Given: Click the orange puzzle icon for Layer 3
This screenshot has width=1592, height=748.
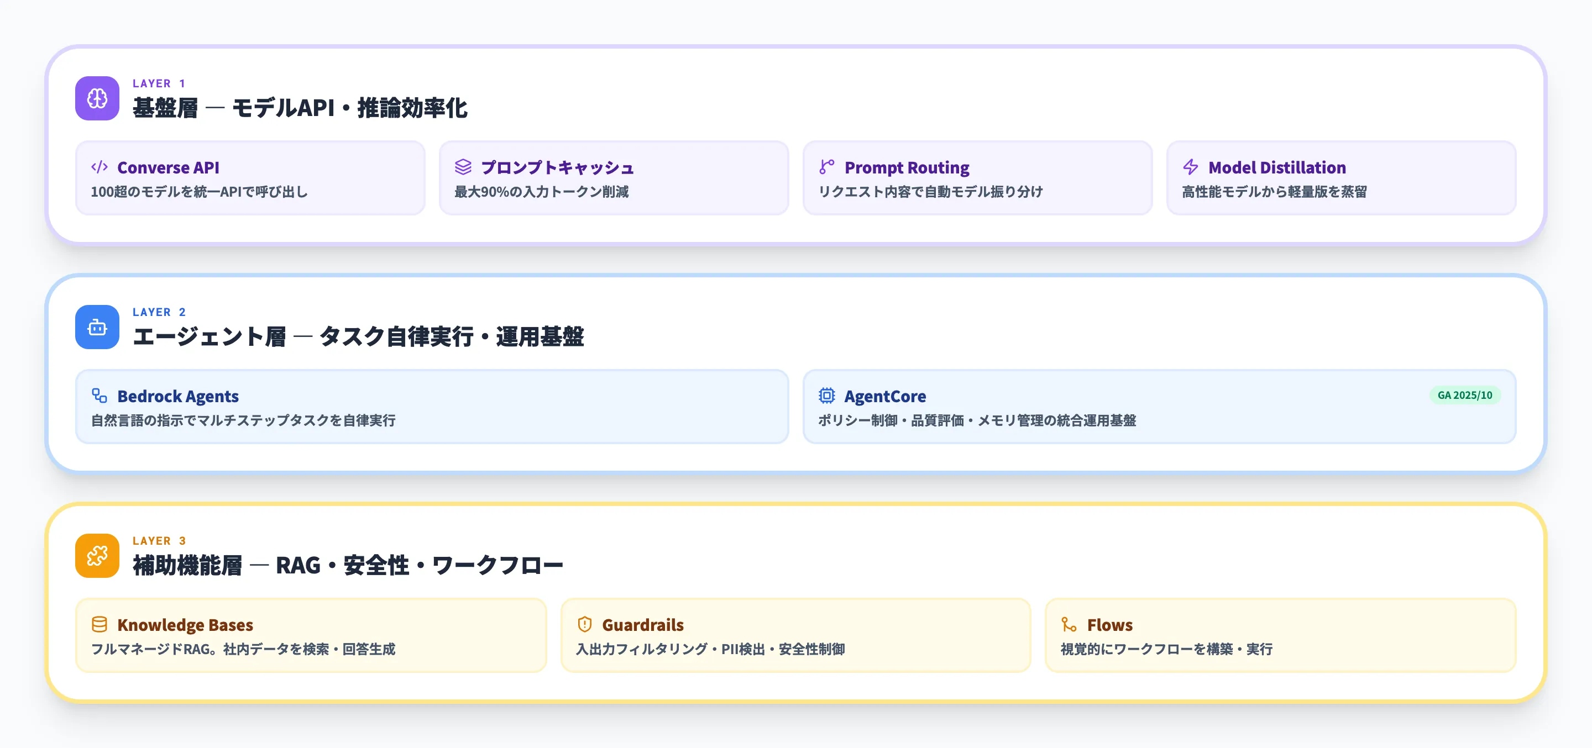Looking at the screenshot, I should point(97,556).
